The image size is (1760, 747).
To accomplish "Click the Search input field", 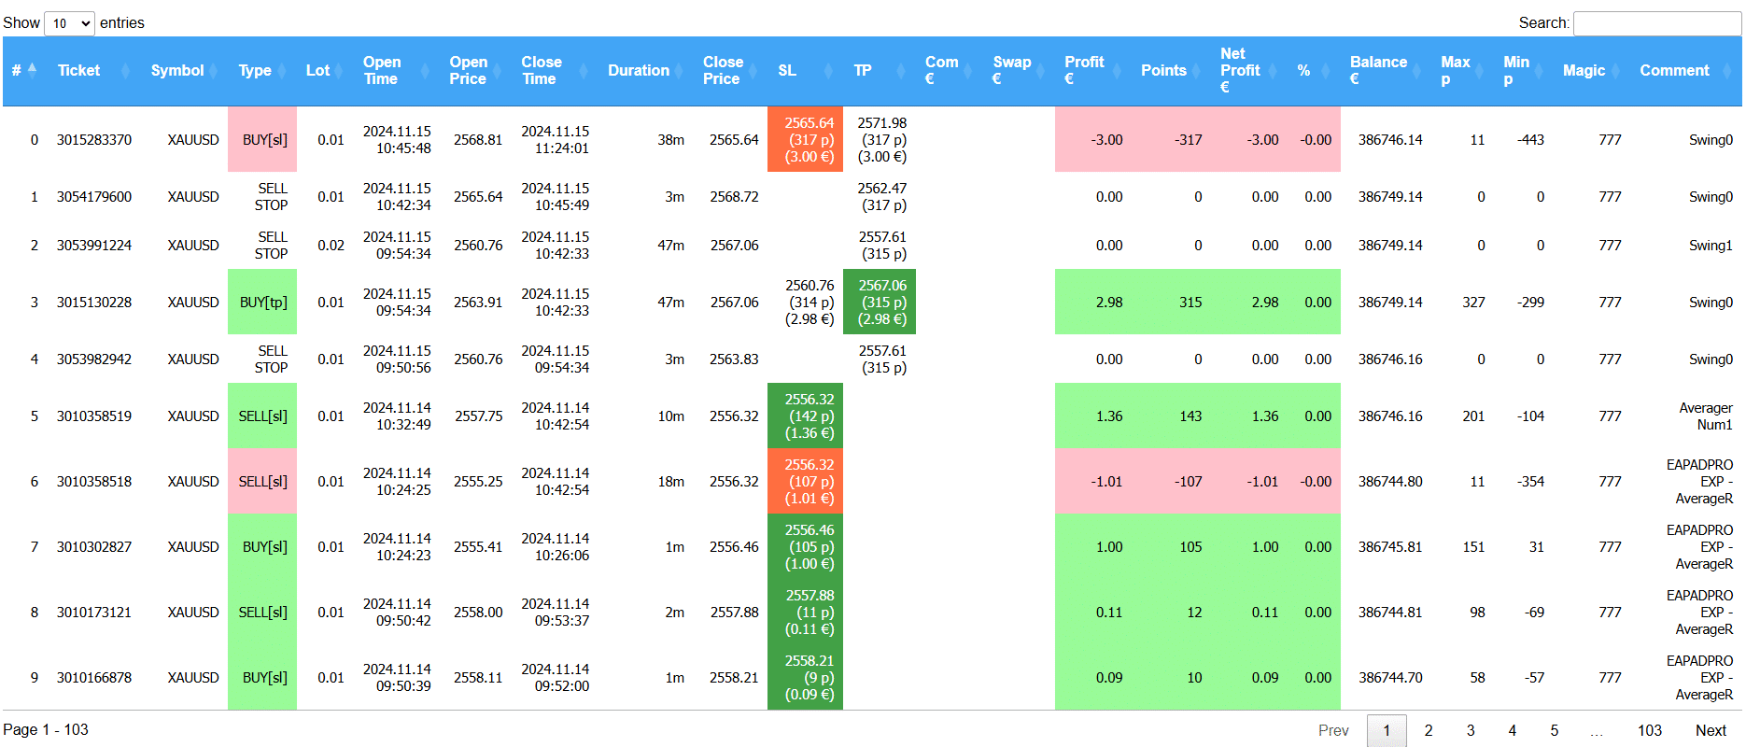I will pyautogui.click(x=1656, y=23).
